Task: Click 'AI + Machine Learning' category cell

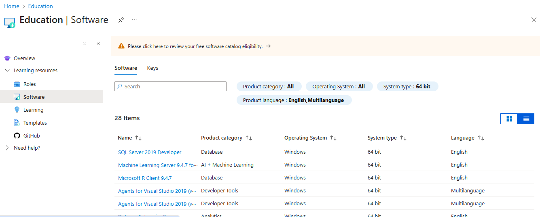Action: [227, 165]
